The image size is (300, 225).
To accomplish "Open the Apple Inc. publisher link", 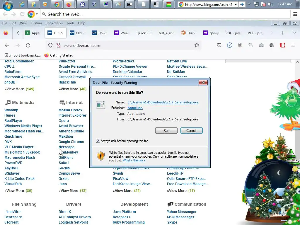I will (135, 108).
